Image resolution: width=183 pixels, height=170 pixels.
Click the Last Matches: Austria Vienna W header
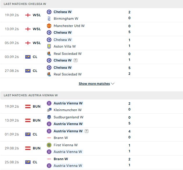pos(92,95)
